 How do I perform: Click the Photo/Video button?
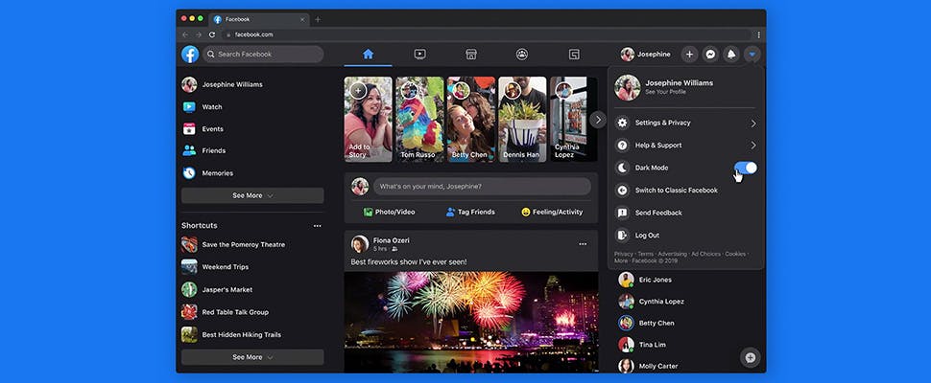(390, 212)
